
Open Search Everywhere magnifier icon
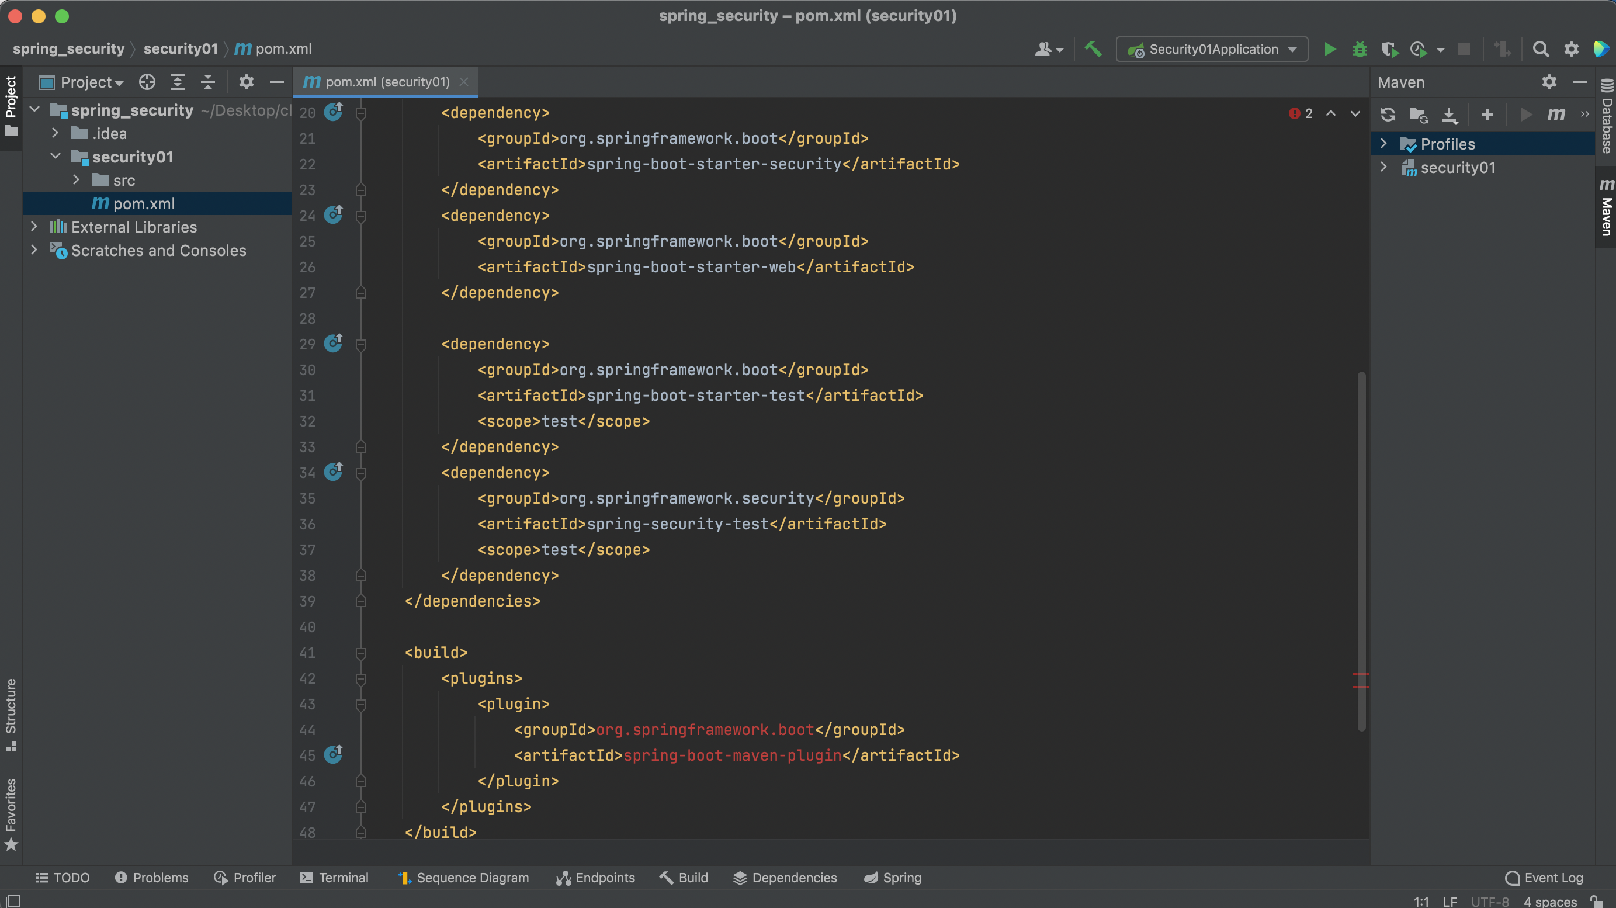(x=1540, y=49)
